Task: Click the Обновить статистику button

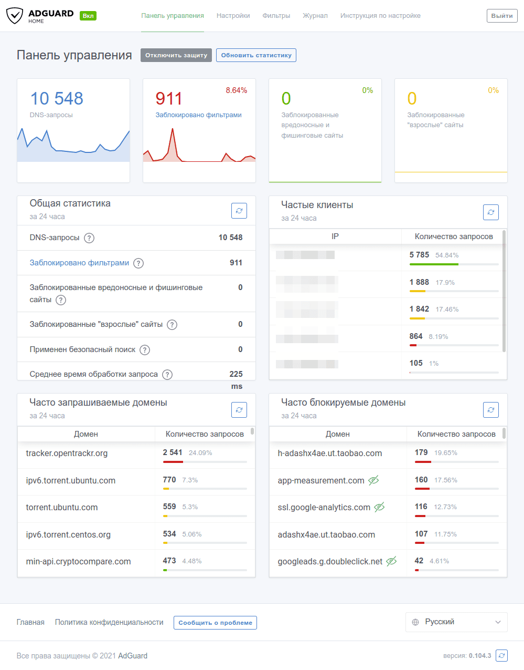Action: pos(256,55)
